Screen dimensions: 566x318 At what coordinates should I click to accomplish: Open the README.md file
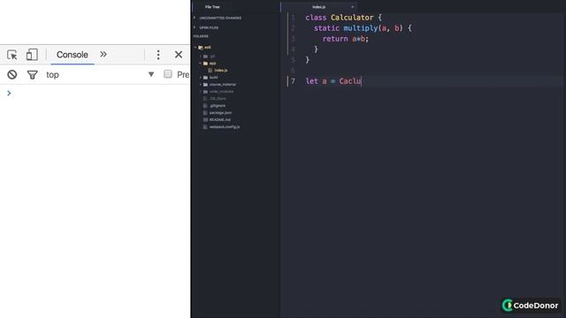click(x=219, y=120)
